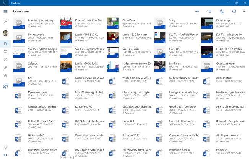Open Recent files clock icon
This screenshot has height=159, width=249.
pos(5,60)
